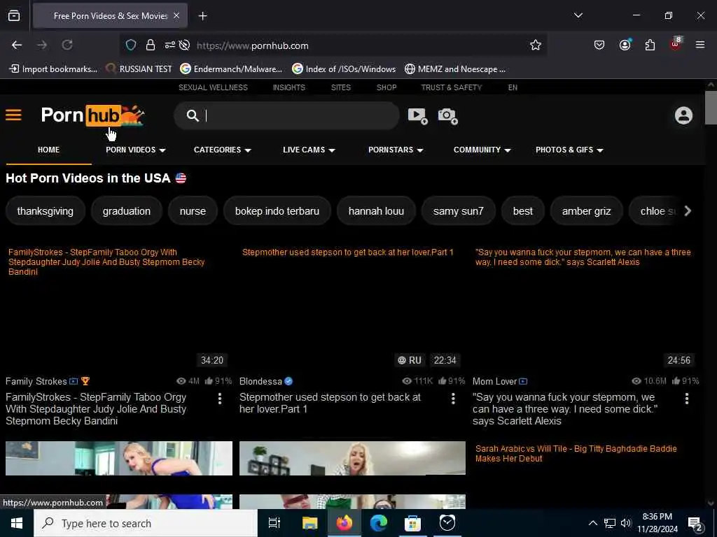
Task: Open the Firefox application menu
Action: [700, 45]
